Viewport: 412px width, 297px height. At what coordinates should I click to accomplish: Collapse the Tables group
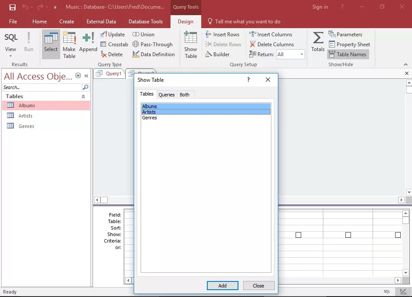point(83,96)
